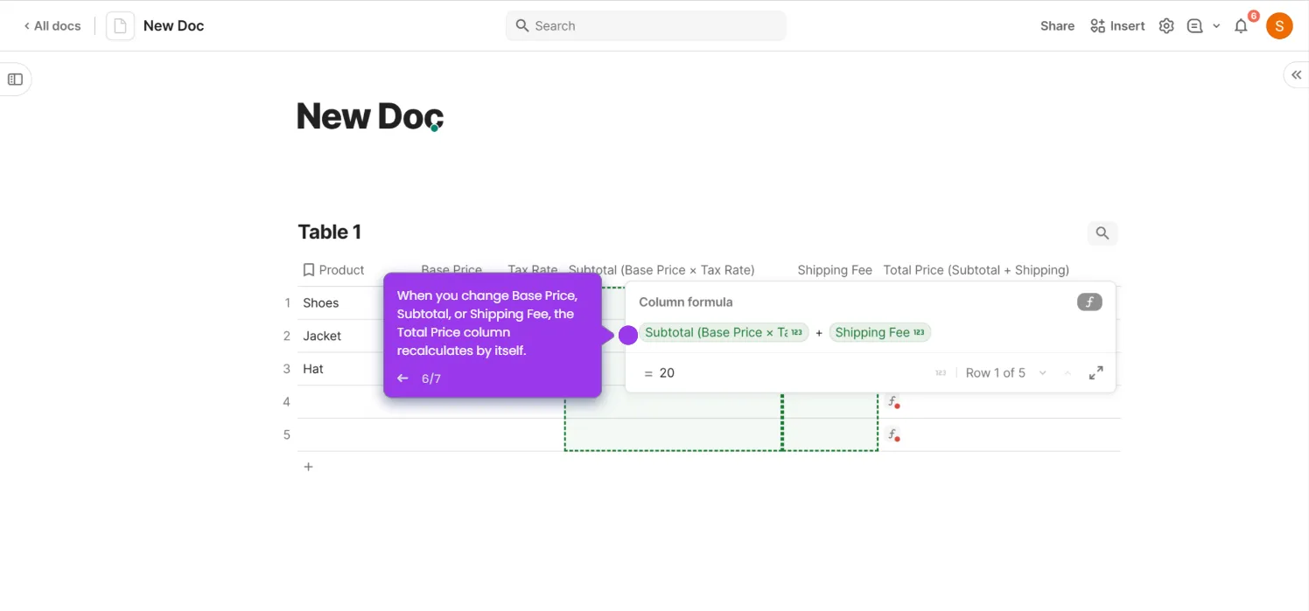Search within Table 1
This screenshot has height=611, width=1309.
pos(1102,233)
